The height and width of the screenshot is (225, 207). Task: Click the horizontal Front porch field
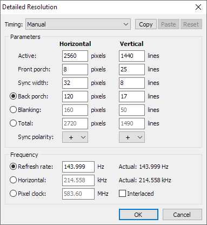pyautogui.click(x=75, y=69)
